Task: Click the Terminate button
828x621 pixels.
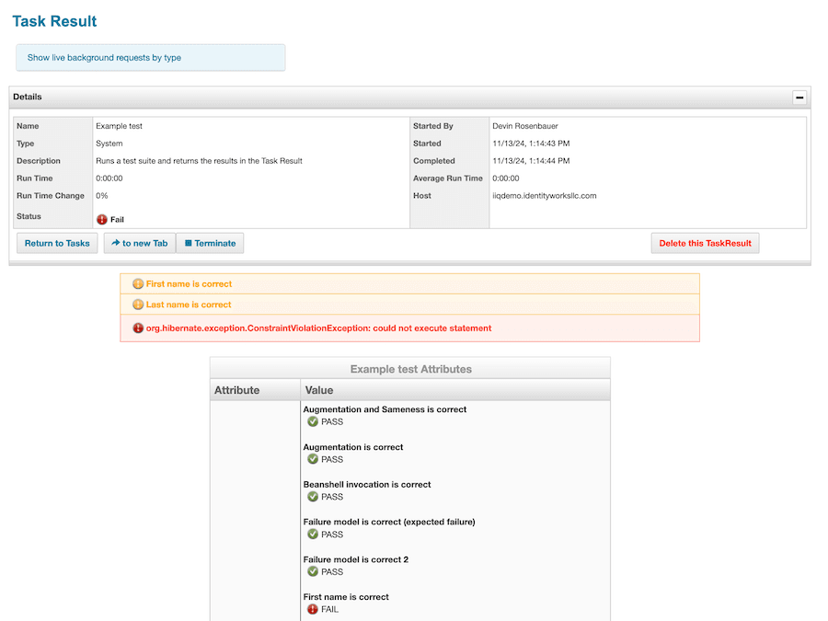Action: coord(210,244)
